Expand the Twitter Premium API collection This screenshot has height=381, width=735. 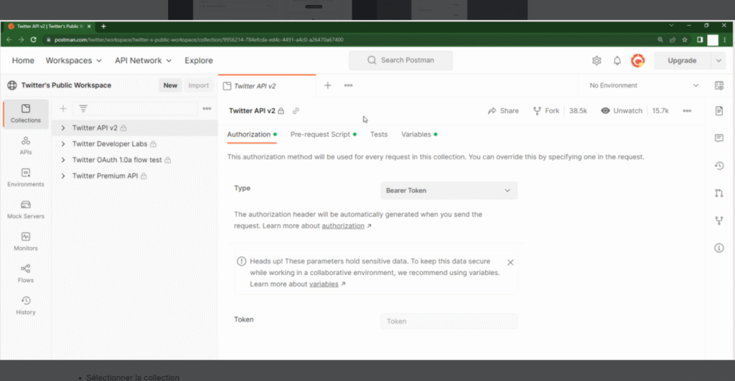point(63,175)
